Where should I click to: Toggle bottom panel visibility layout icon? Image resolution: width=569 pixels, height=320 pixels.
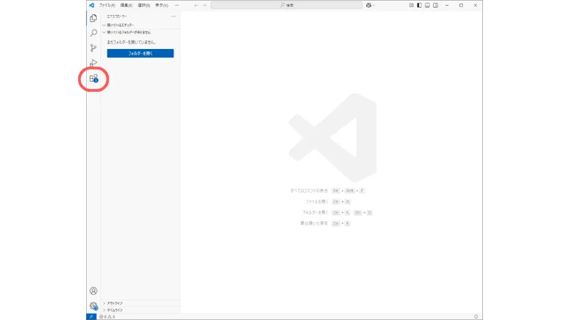click(427, 5)
